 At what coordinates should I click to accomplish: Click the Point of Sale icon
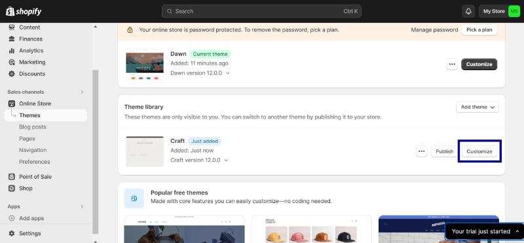12,176
